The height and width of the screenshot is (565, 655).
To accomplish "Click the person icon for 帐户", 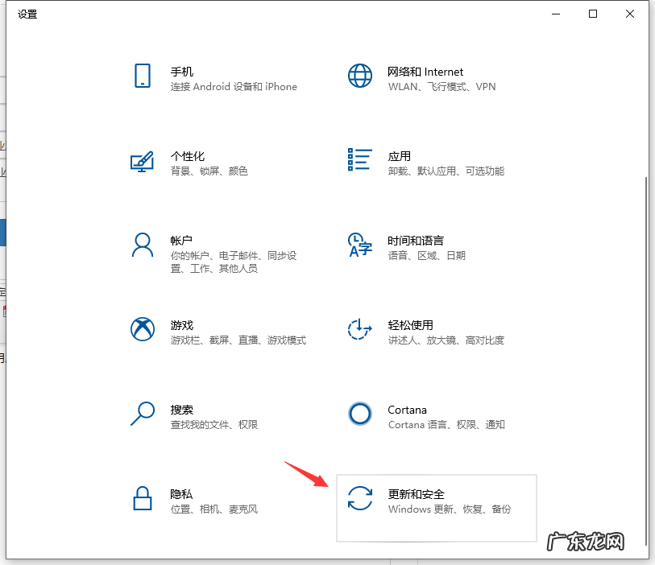I will tap(143, 246).
